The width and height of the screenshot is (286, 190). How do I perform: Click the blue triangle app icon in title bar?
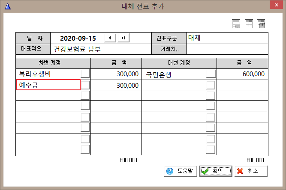(x=8, y=6)
